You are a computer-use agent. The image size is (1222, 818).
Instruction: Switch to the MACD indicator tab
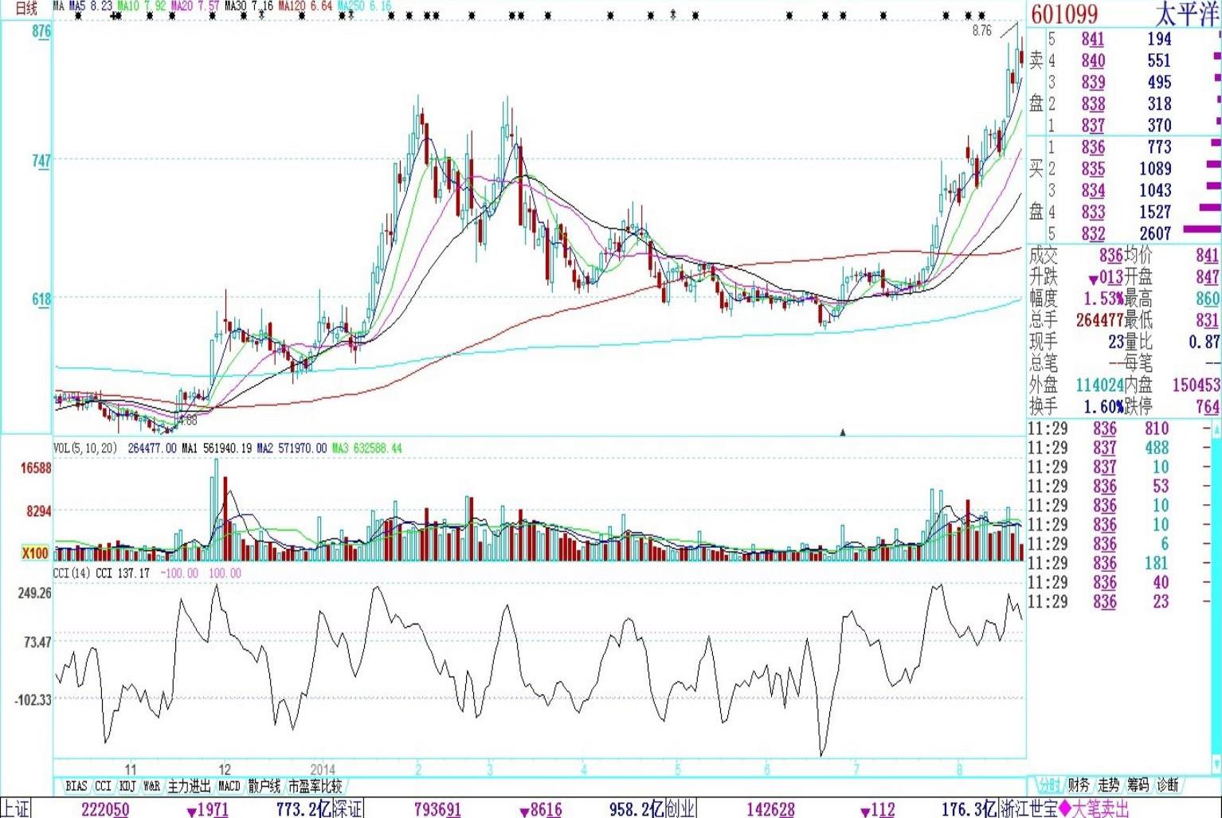(229, 786)
